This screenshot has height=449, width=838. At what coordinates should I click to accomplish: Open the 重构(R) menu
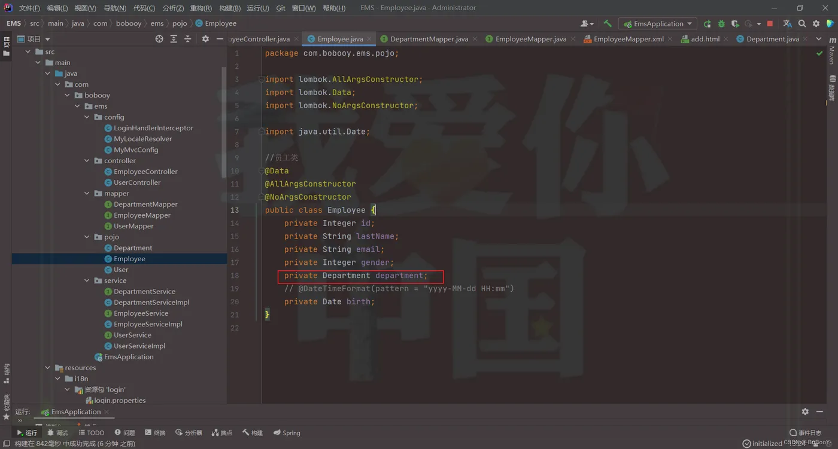click(x=201, y=8)
